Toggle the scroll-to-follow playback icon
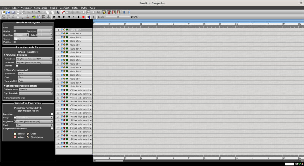The image size is (304, 166). coord(88,17)
